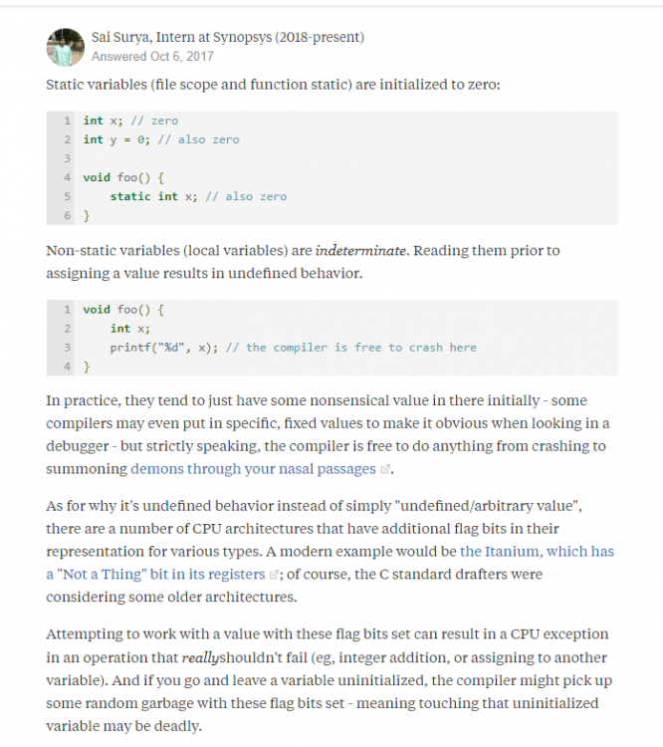Image resolution: width=663 pixels, height=747 pixels.
Task: Click the "void foo() {" line in second code block
Action: point(123,310)
